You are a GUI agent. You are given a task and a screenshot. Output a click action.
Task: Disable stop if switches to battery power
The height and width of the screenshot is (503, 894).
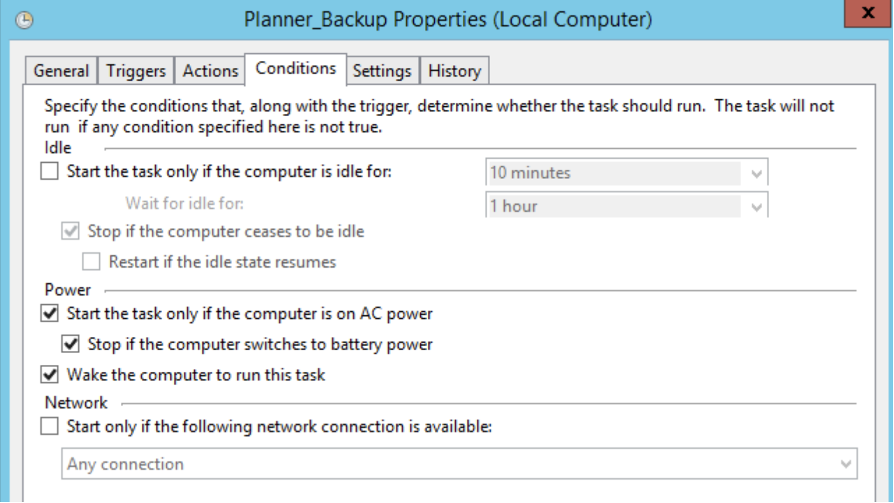70,344
